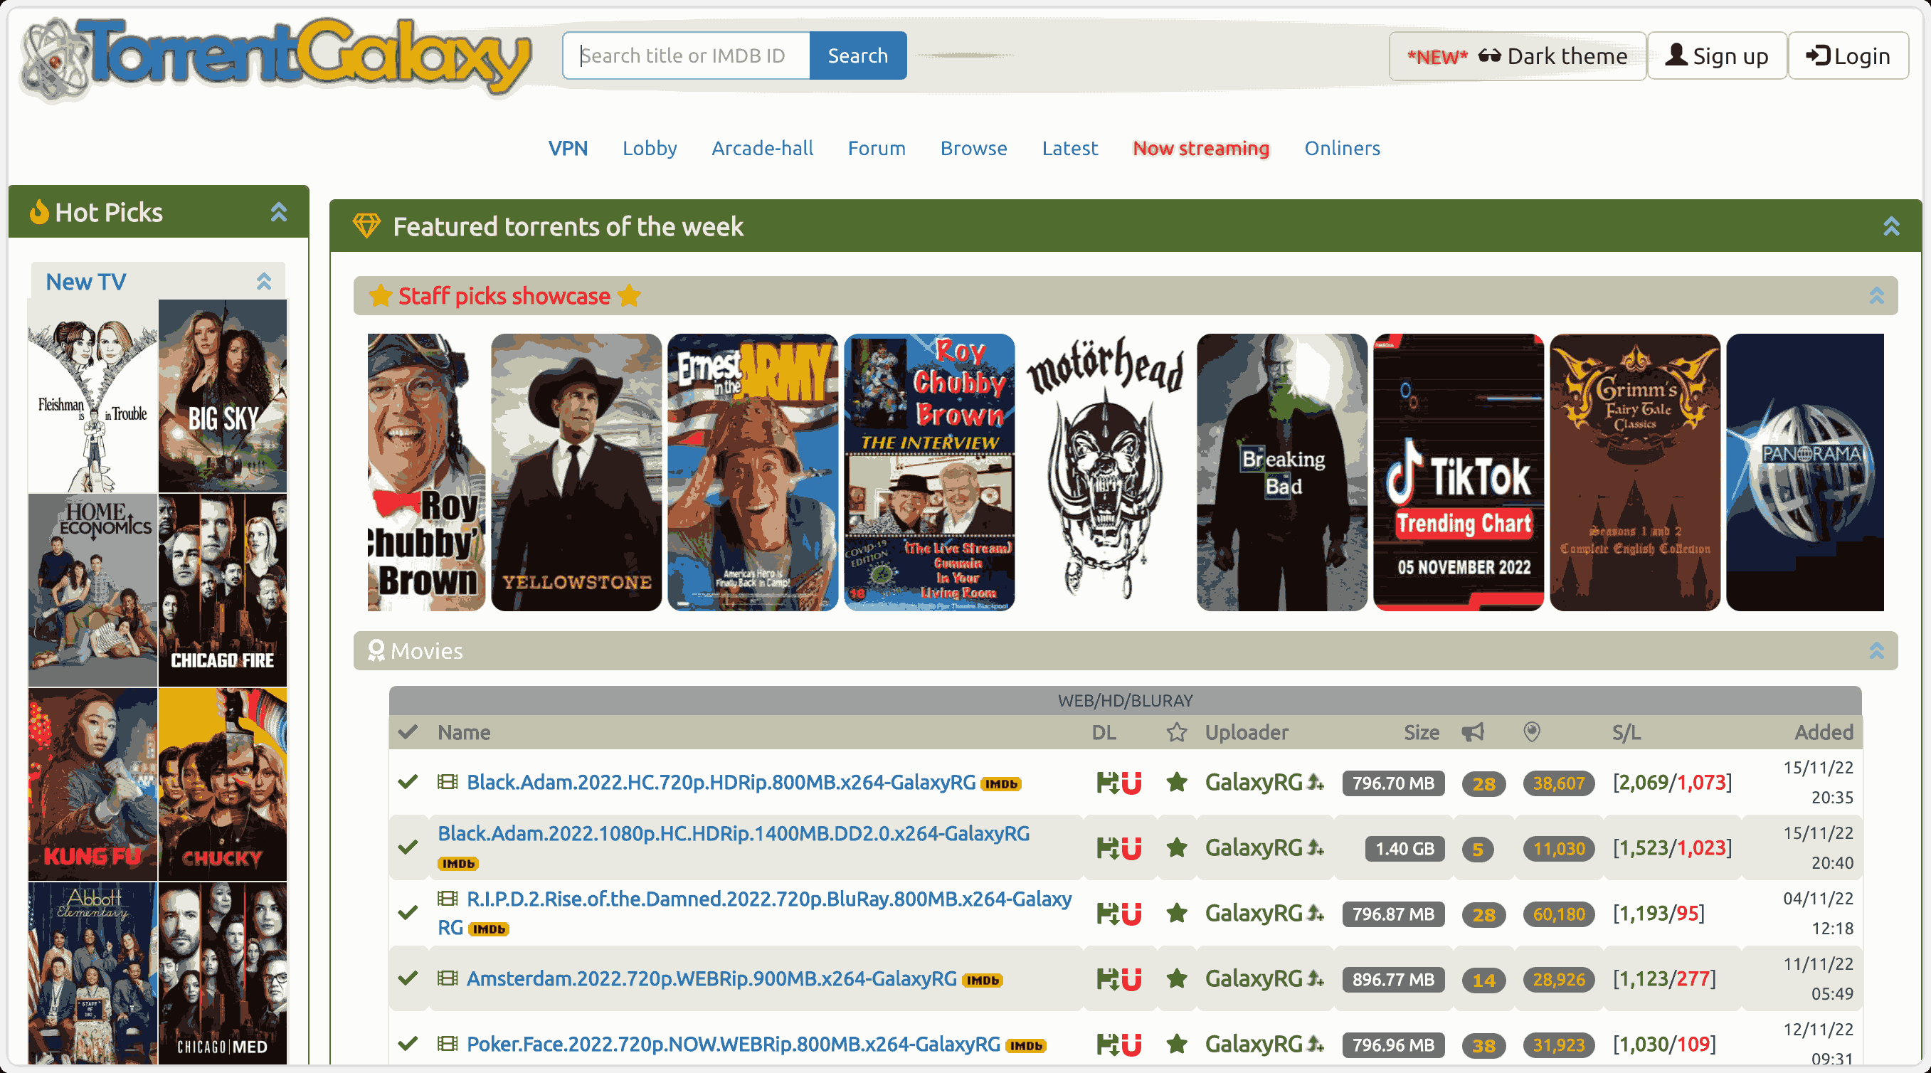Click the magnet icon for Poker.Face row
Image resolution: width=1931 pixels, height=1073 pixels.
click(x=1132, y=1045)
